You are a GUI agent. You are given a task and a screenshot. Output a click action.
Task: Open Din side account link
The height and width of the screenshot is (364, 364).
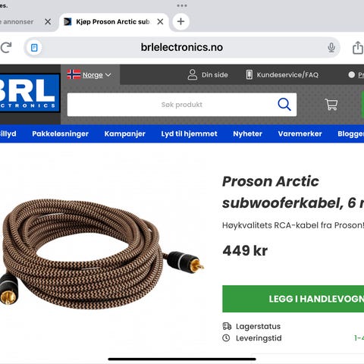tap(208, 75)
